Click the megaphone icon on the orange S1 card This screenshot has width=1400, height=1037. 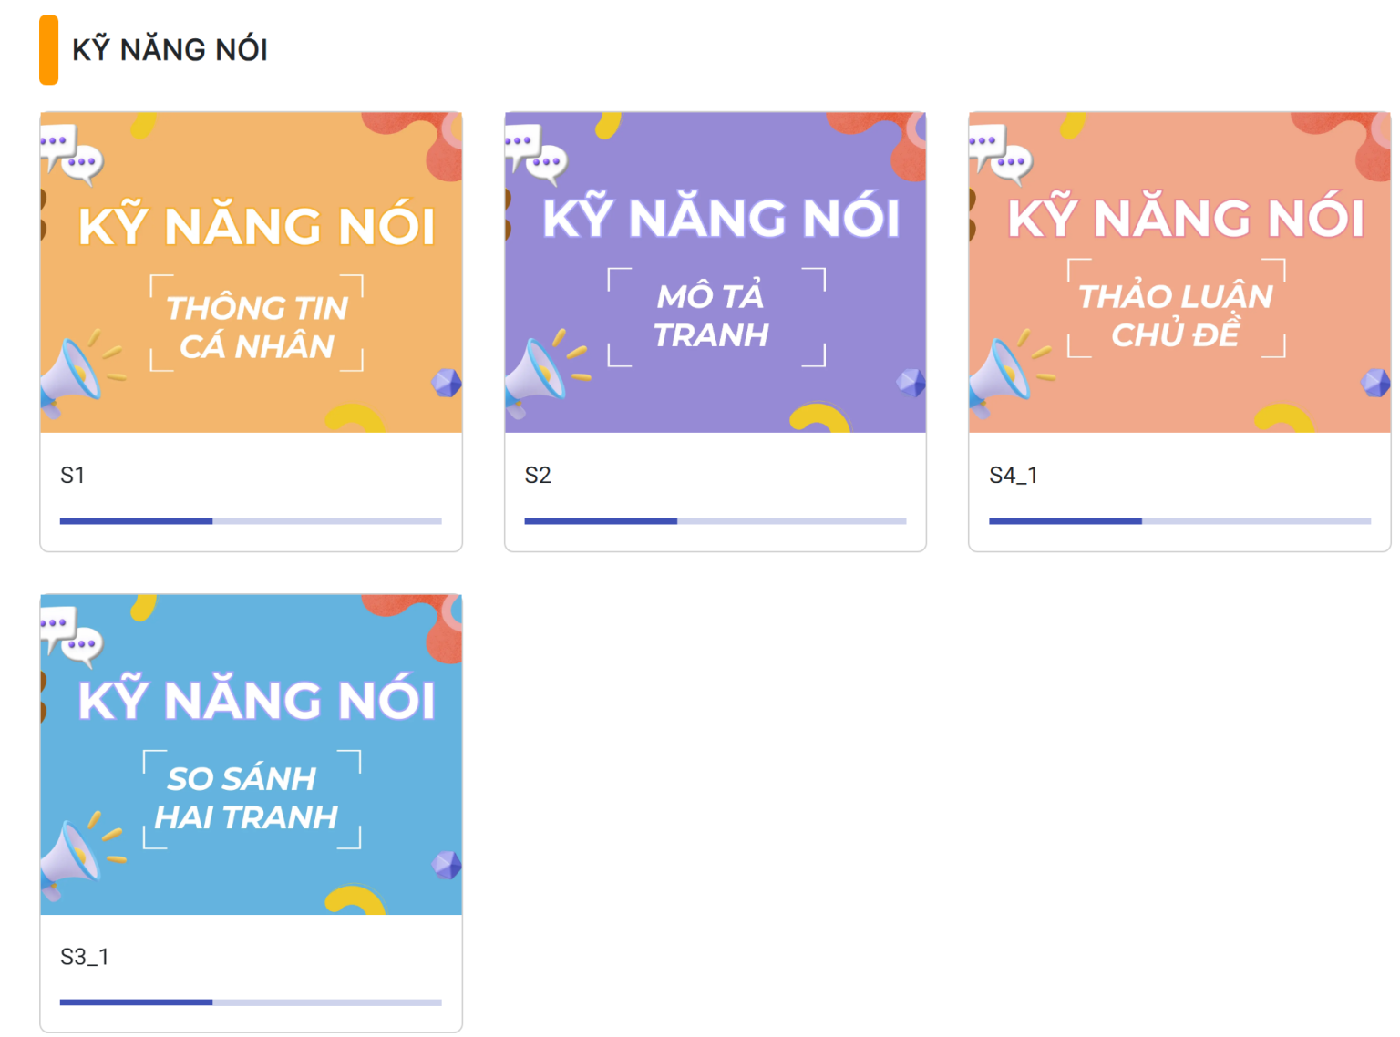click(x=72, y=373)
